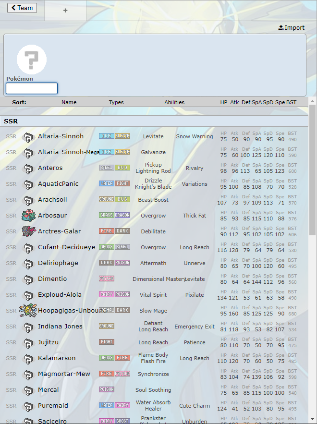Sort by SpD column header

click(268, 102)
